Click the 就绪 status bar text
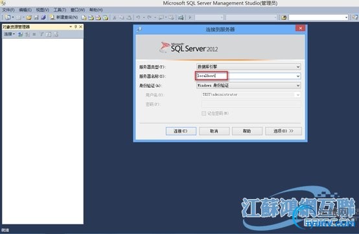Image resolution: width=359 pixels, height=234 pixels. coord(5,230)
